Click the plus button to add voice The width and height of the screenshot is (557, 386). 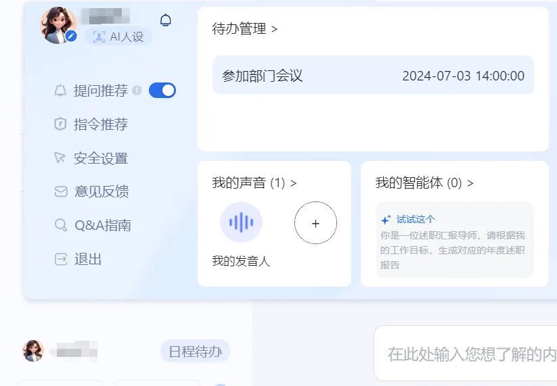[315, 223]
